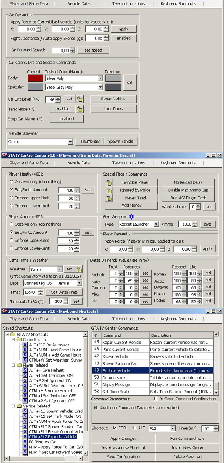Click the lock icon beside Tank Mode
224x463 pixels.
pyautogui.click(x=79, y=109)
